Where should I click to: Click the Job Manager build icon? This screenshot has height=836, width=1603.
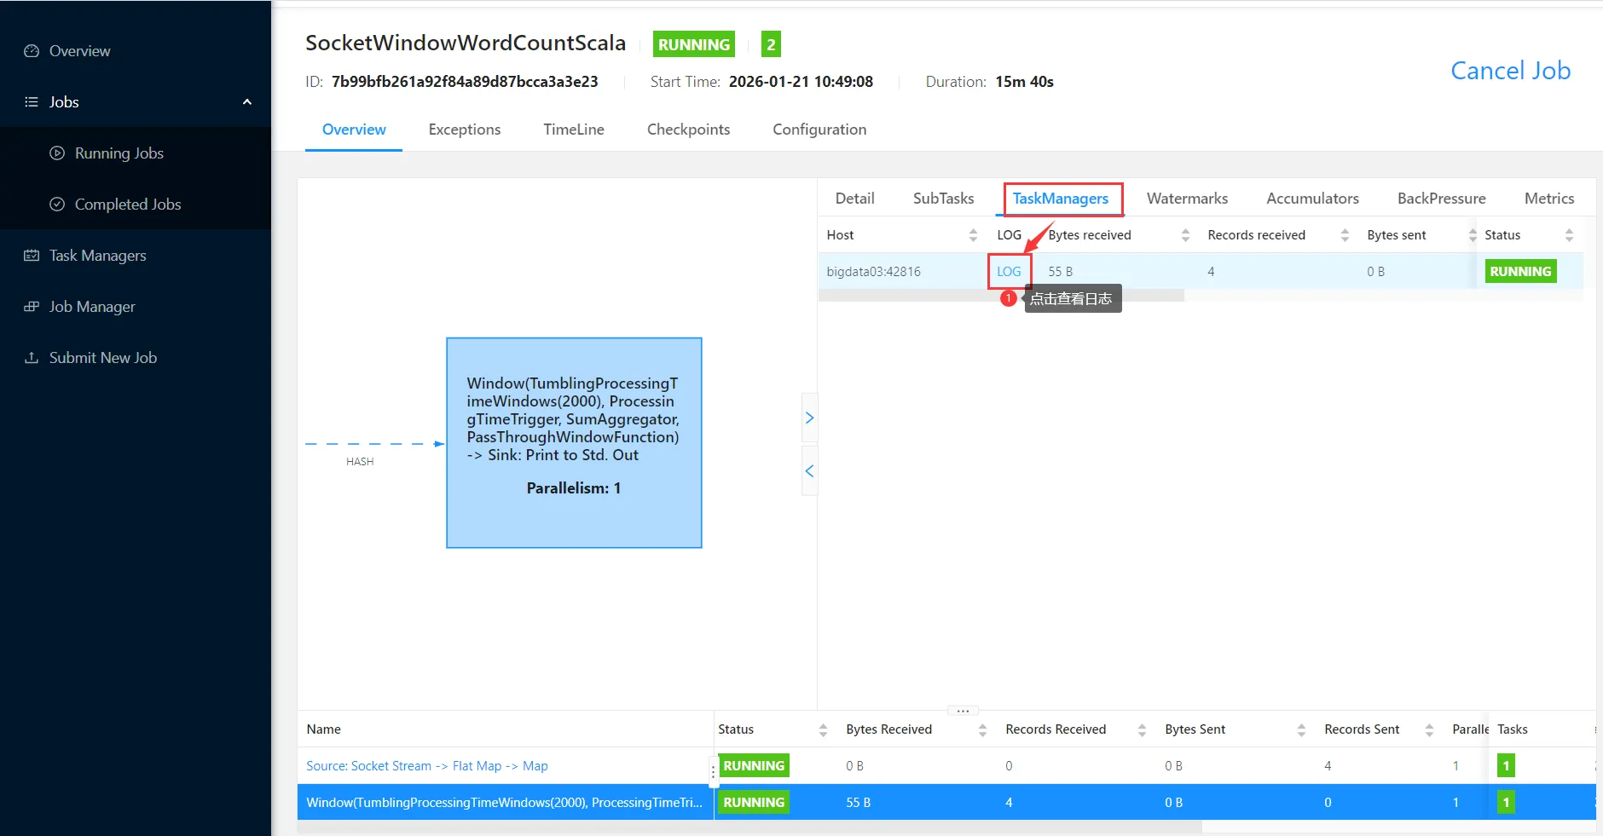pos(32,307)
